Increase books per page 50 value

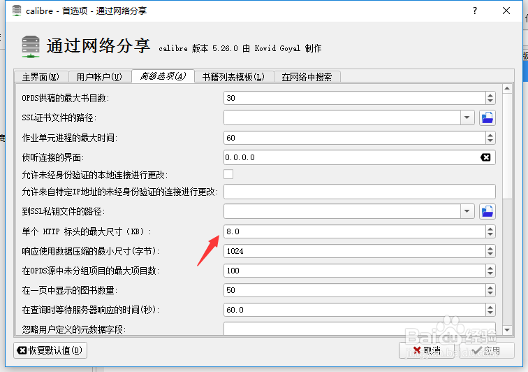tap(490, 287)
